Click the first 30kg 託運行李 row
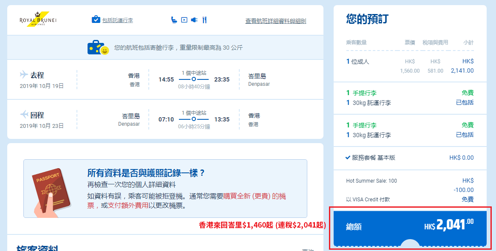This screenshot has width=496, height=251. 410,103
